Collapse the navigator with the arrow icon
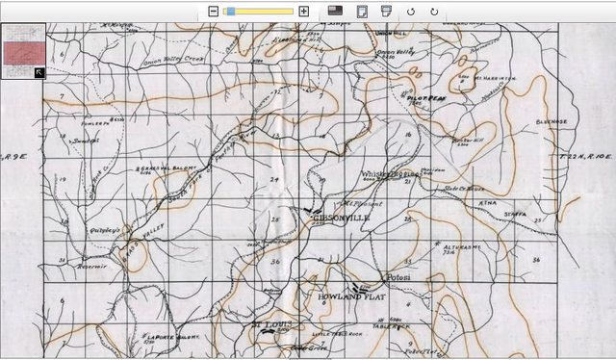This screenshot has height=360, width=616. (x=39, y=73)
